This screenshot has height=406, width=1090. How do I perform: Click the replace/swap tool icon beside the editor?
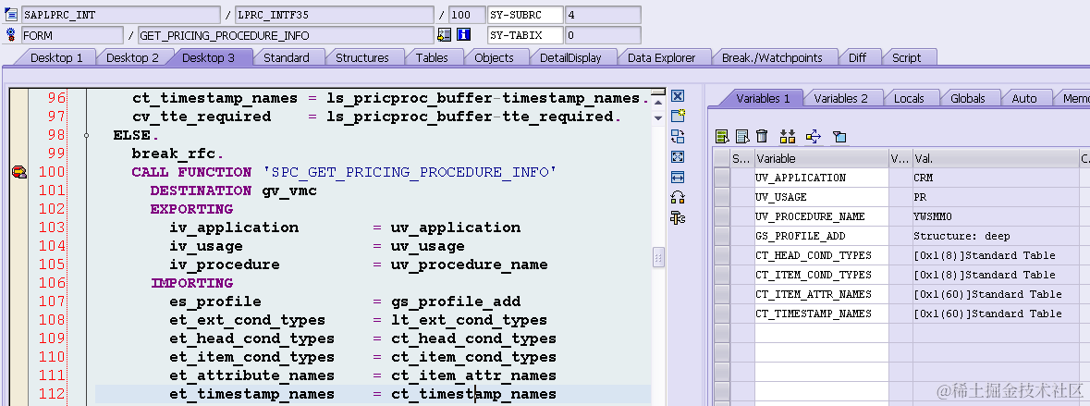click(x=677, y=136)
